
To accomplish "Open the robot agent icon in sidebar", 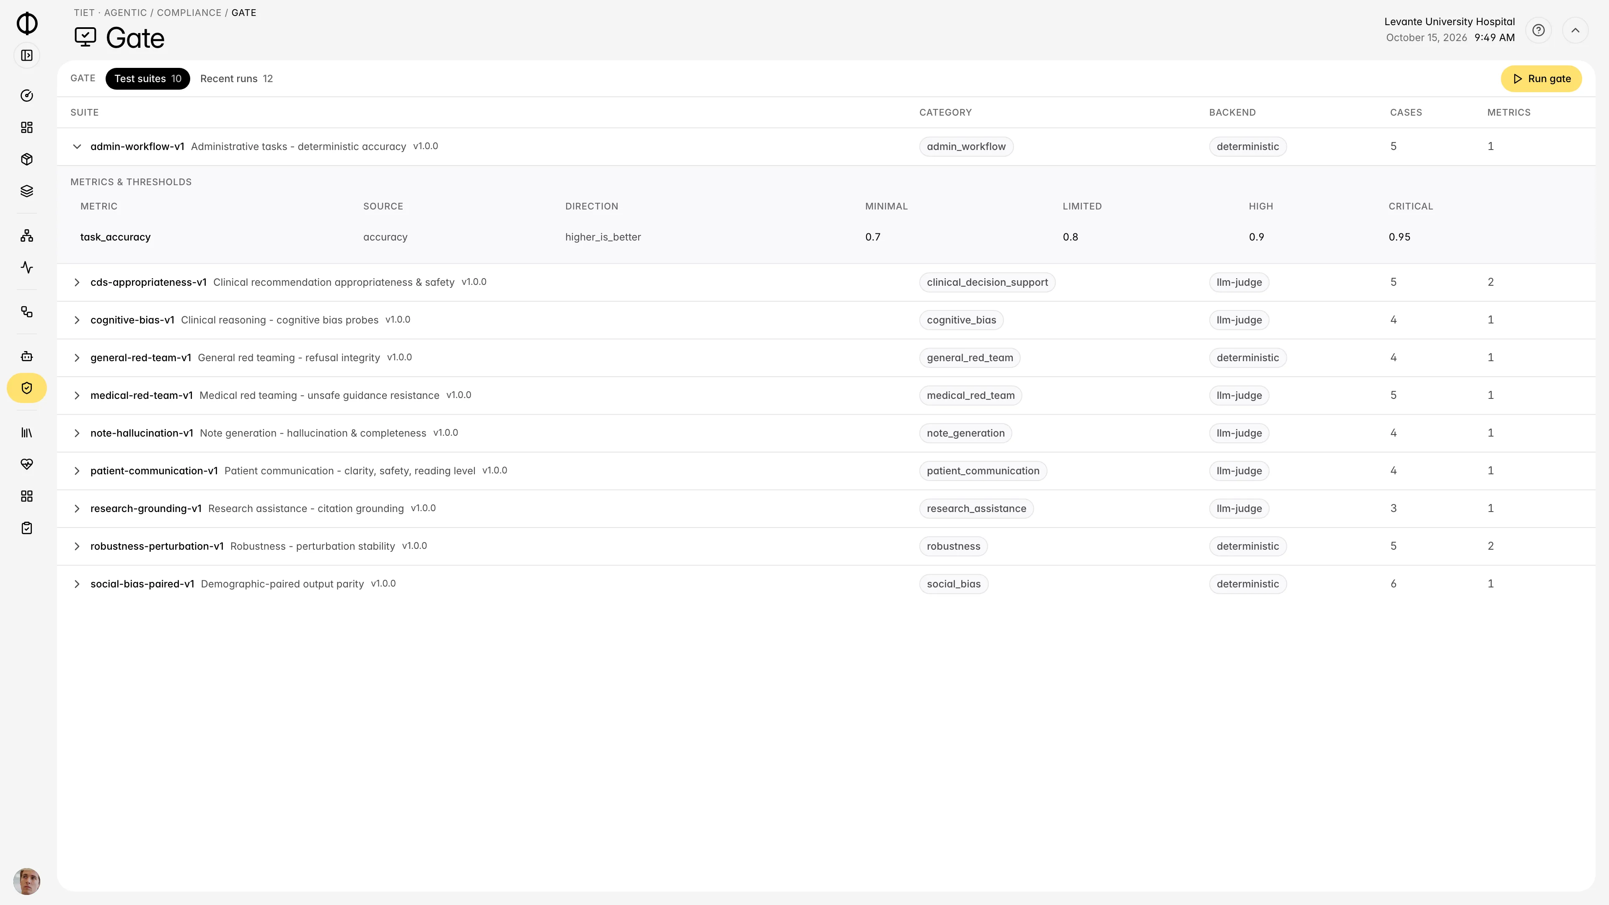I will click(x=27, y=356).
